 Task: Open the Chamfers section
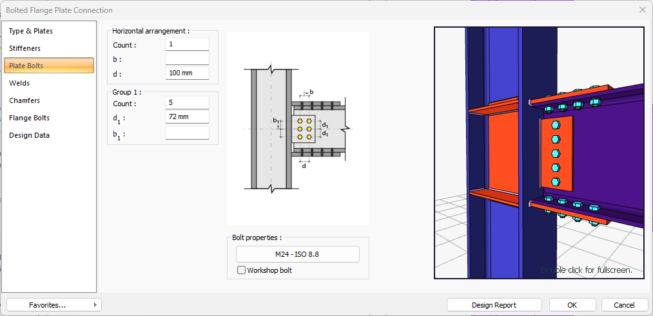(x=49, y=100)
